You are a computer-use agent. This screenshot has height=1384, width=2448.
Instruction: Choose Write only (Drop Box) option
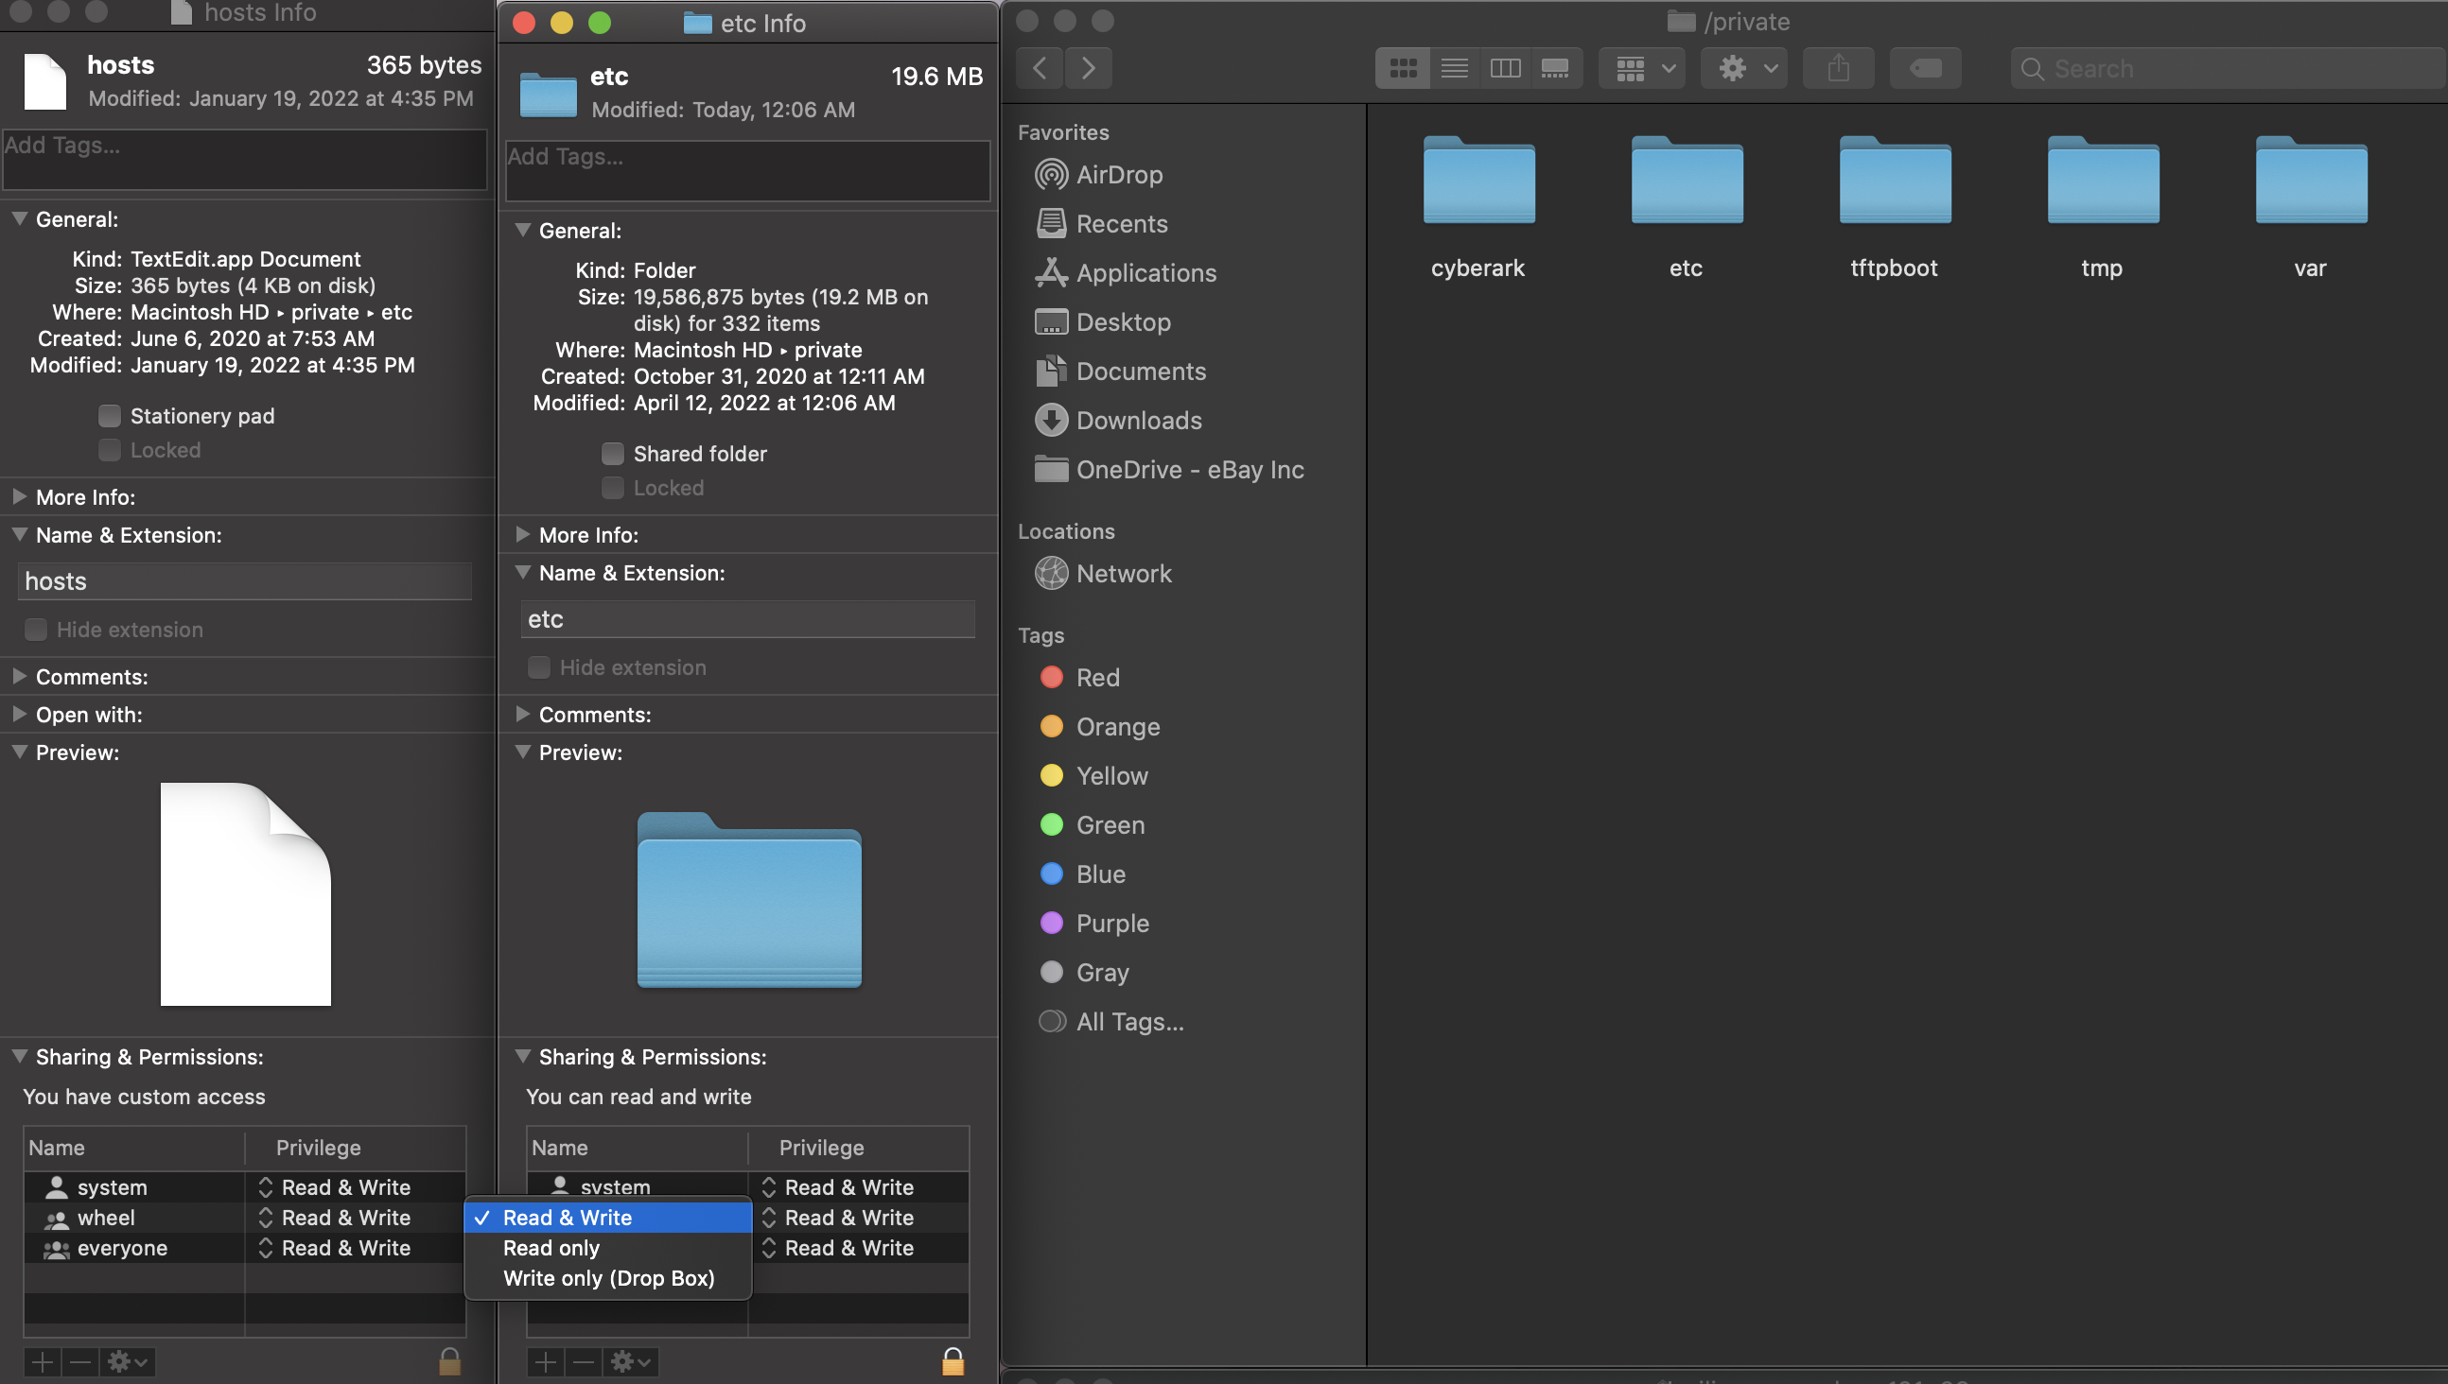coord(607,1279)
